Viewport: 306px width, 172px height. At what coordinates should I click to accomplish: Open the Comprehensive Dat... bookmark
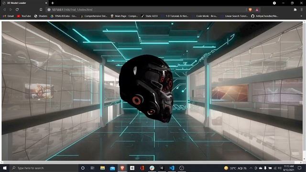point(94,16)
